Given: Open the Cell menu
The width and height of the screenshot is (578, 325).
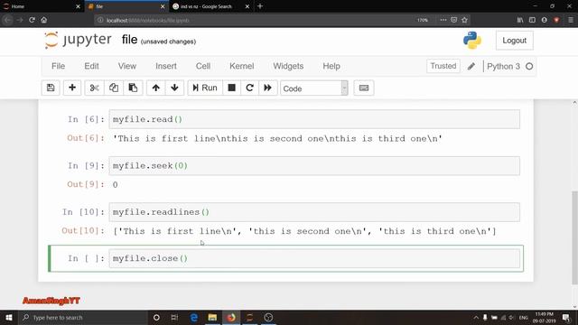Looking at the screenshot, I should coord(203,66).
